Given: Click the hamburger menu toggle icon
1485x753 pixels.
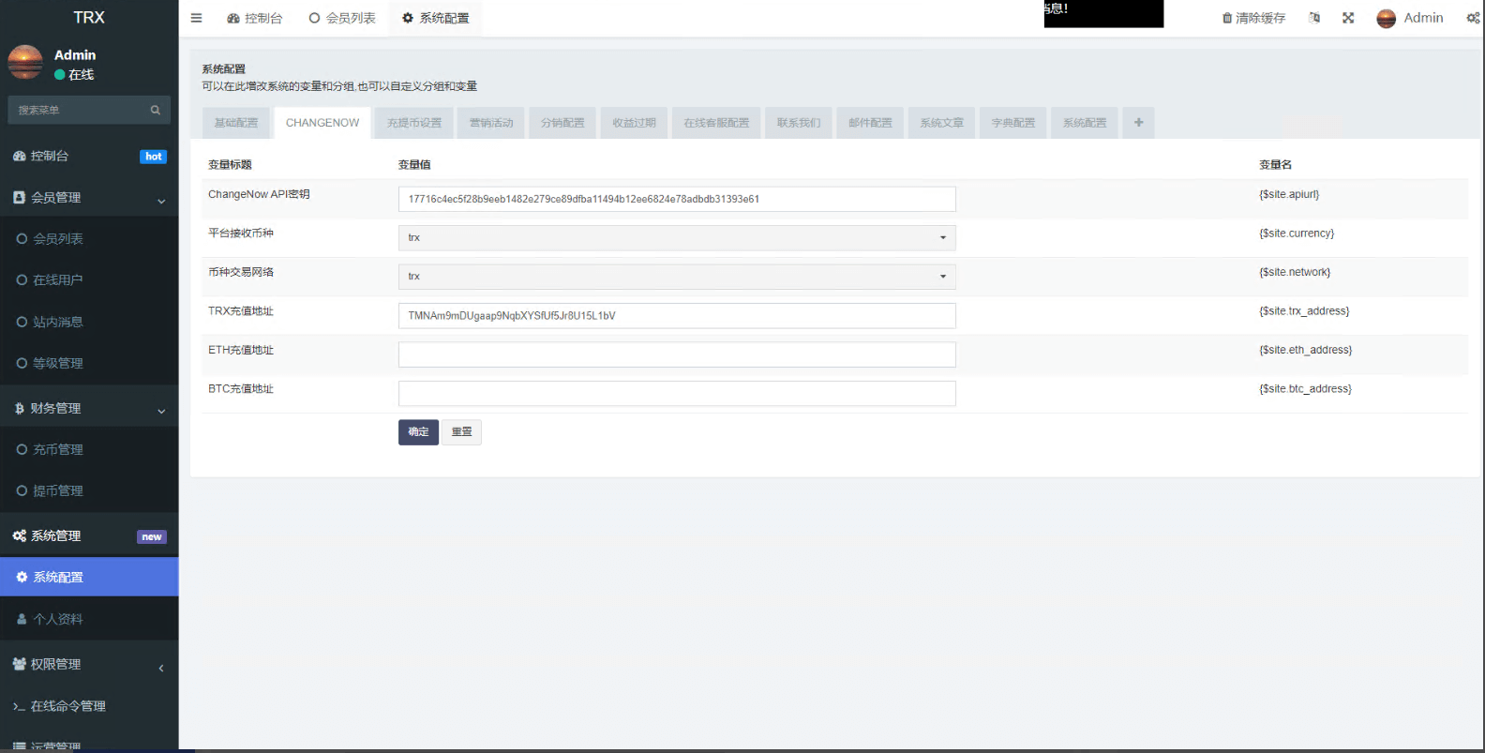Looking at the screenshot, I should 196,18.
